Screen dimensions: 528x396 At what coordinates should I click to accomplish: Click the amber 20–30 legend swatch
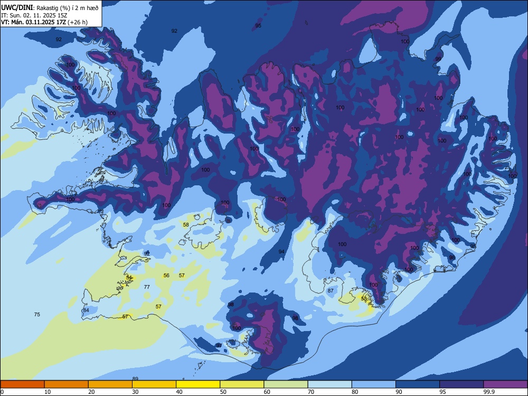(x=110, y=384)
